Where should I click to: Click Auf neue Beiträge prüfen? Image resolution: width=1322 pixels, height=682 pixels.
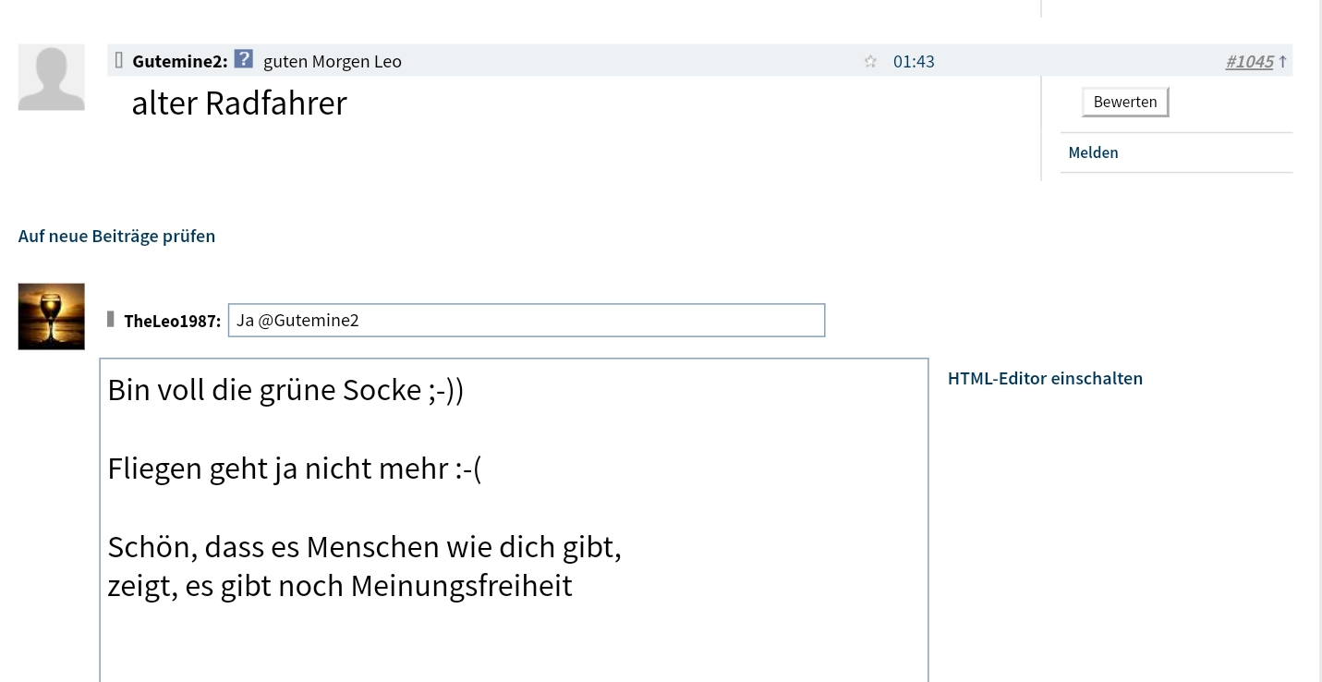116,236
